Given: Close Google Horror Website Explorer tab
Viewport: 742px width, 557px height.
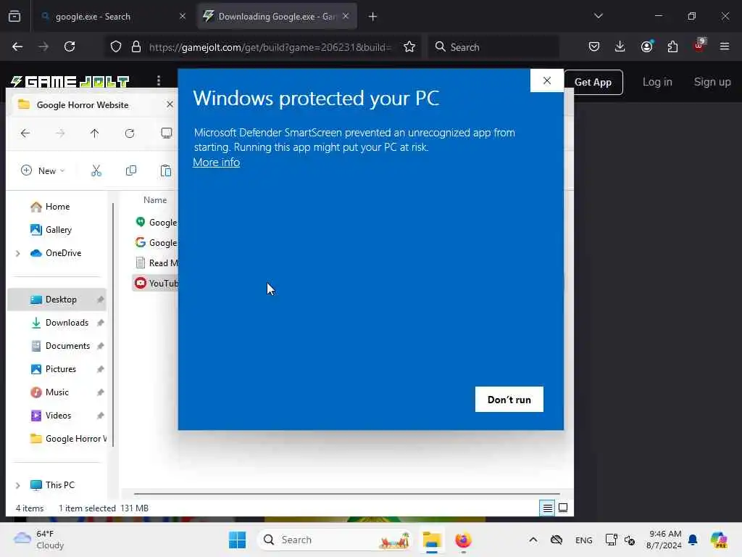Looking at the screenshot, I should 170,104.
